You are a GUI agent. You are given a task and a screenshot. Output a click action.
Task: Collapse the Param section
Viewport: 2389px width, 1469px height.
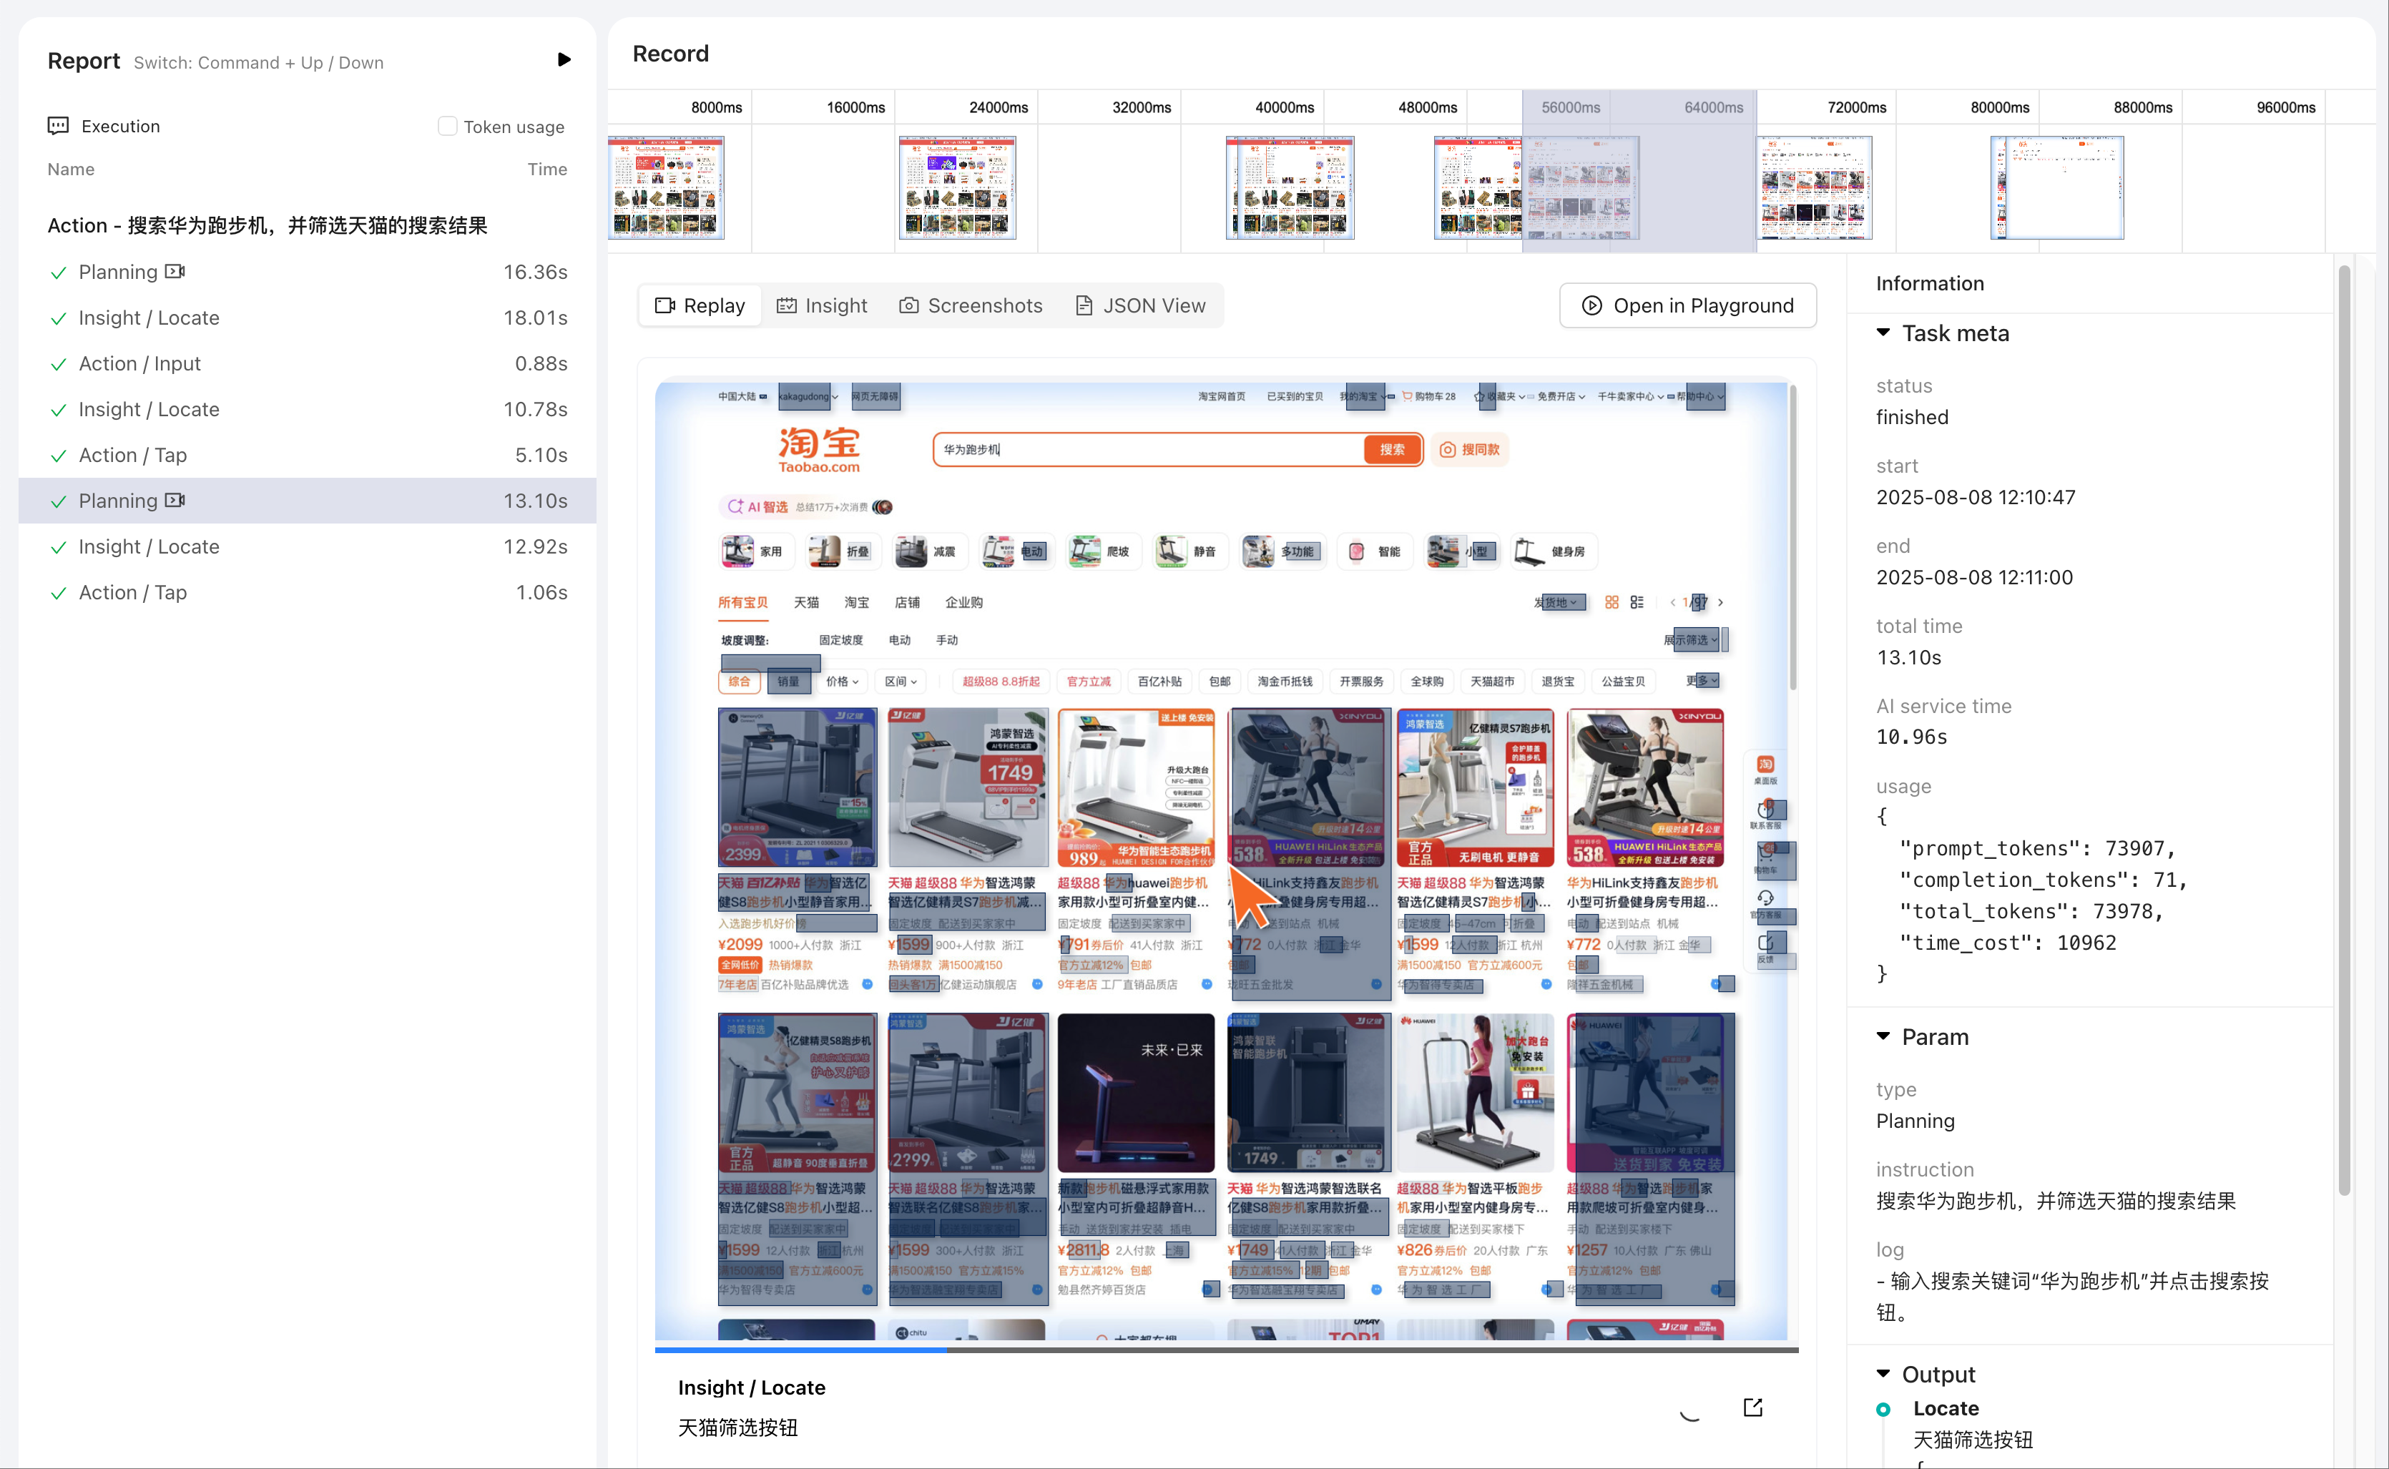[x=1883, y=1036]
